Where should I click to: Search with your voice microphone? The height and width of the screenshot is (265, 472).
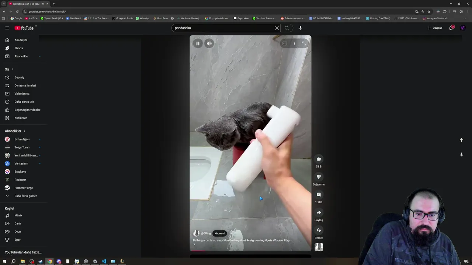click(x=301, y=28)
